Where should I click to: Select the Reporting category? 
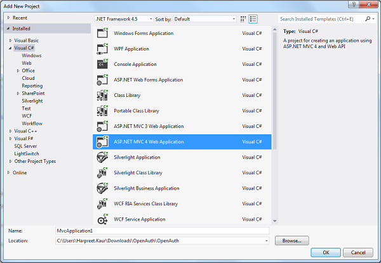coord(32,86)
